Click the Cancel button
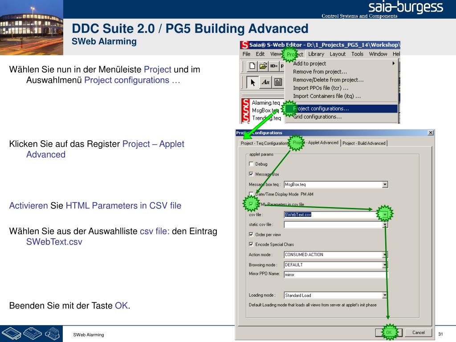 [419, 332]
